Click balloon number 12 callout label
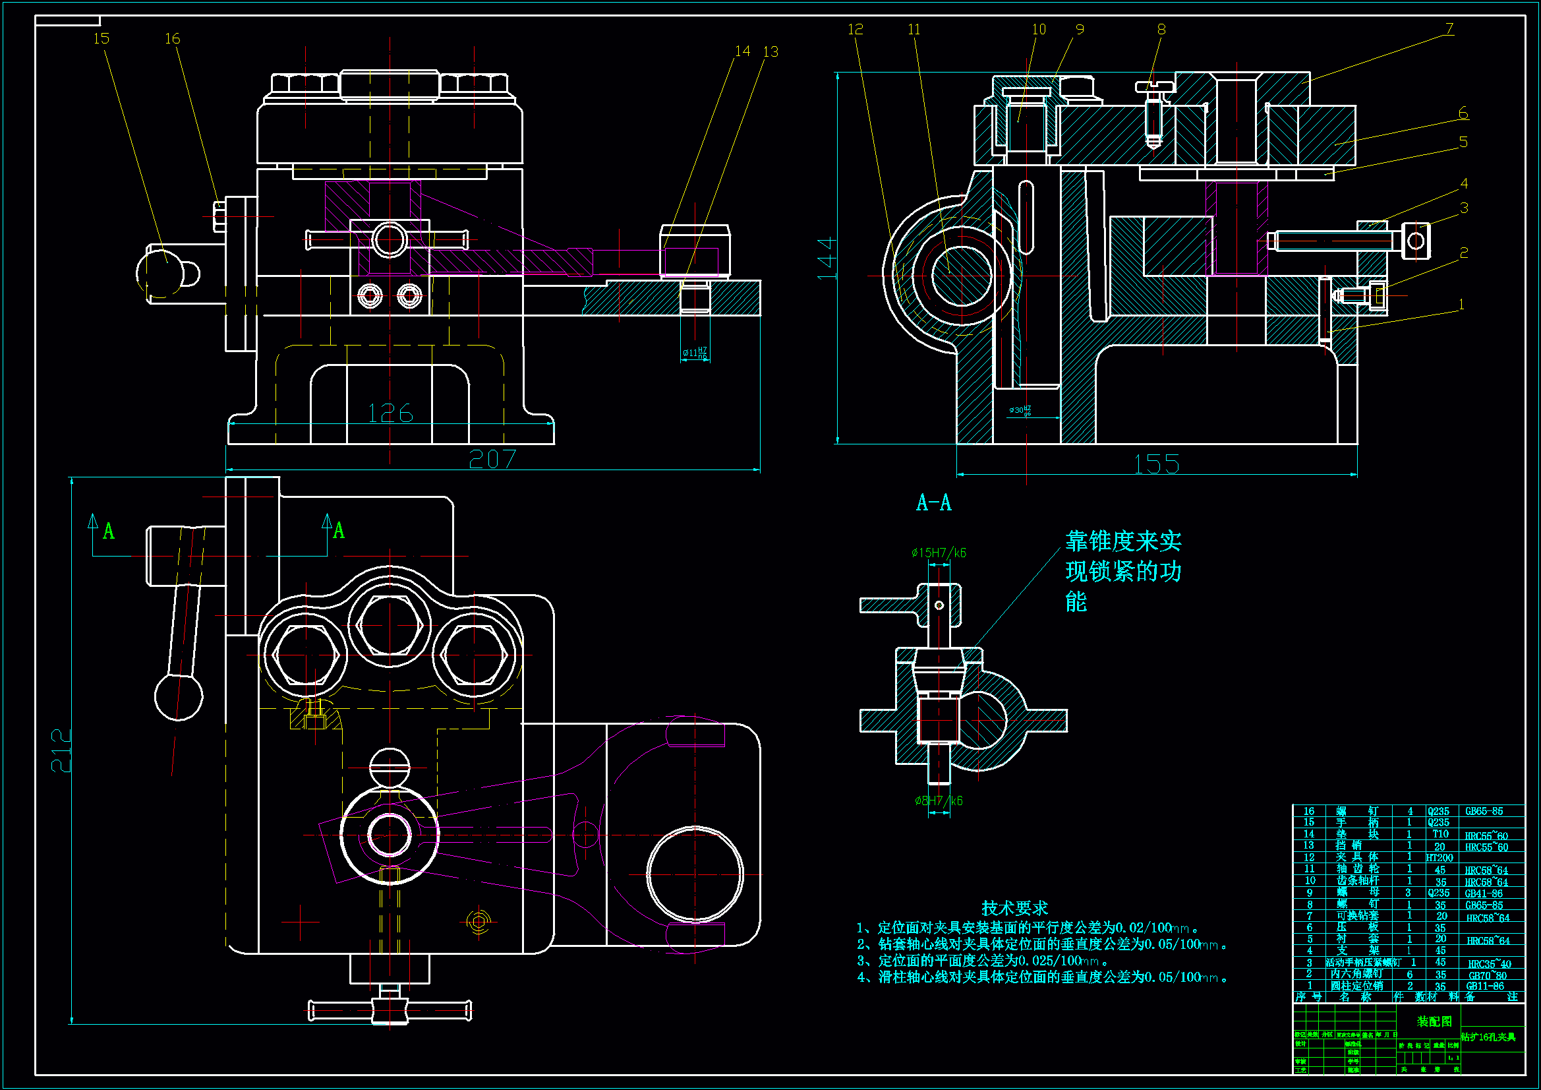 pos(855,30)
